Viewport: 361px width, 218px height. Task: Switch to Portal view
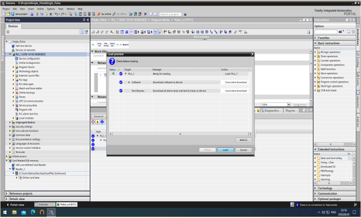(x=15, y=205)
